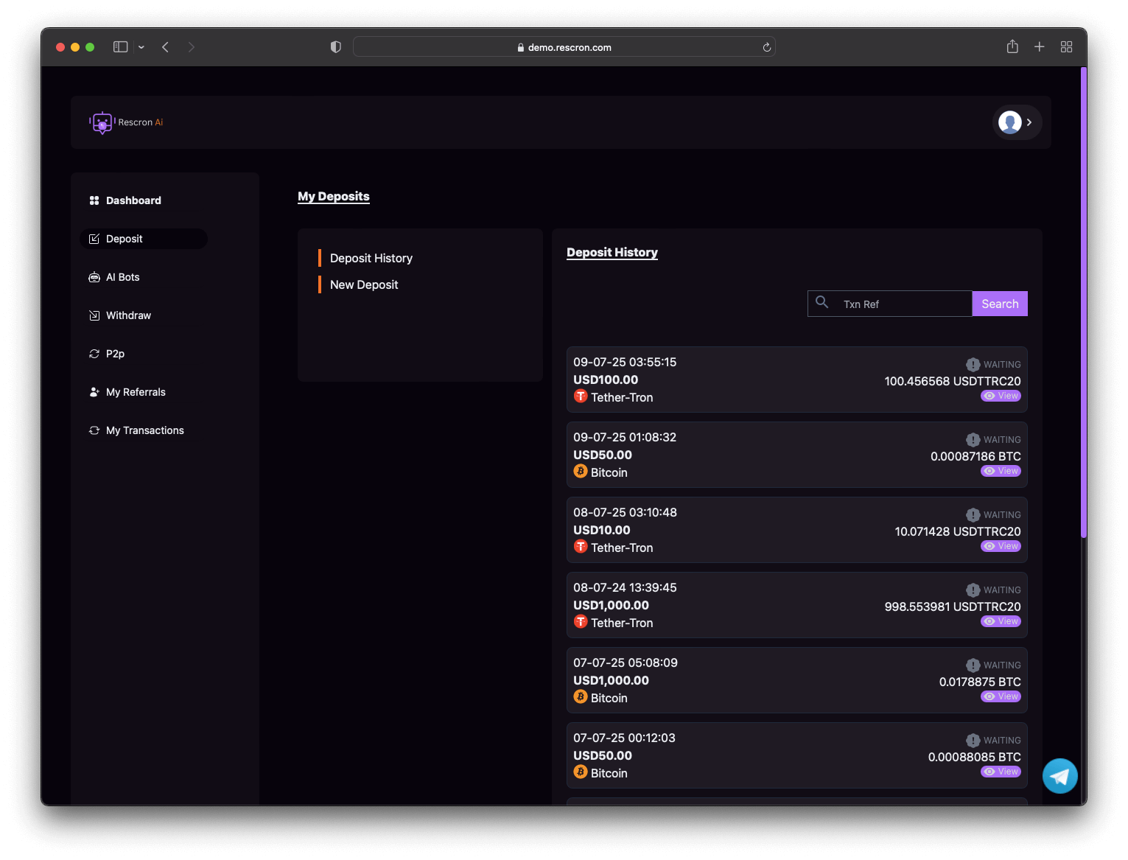Expand the profile menu chevron
Screen dimensions: 1128x860
1029,122
